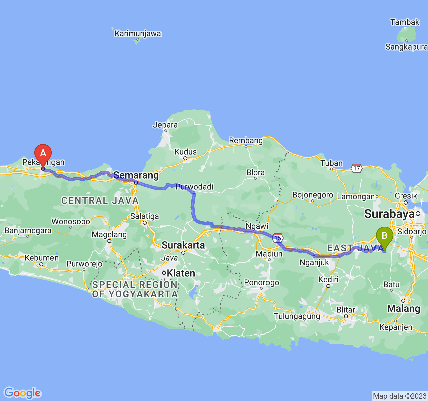Click the Bojonegoro label
428x401 pixels.
pyautogui.click(x=313, y=195)
